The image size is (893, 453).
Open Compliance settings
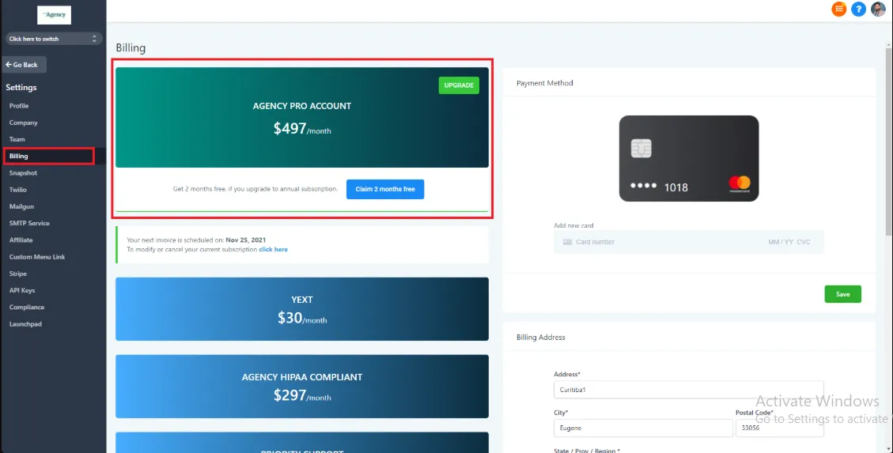[27, 308]
